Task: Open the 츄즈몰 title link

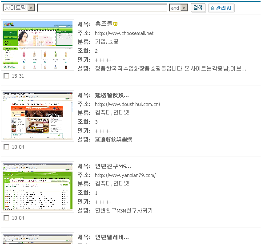Action: coord(104,24)
